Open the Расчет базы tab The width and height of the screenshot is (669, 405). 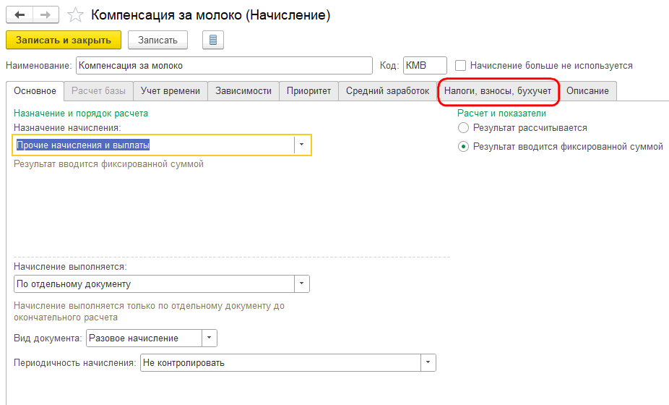98,91
